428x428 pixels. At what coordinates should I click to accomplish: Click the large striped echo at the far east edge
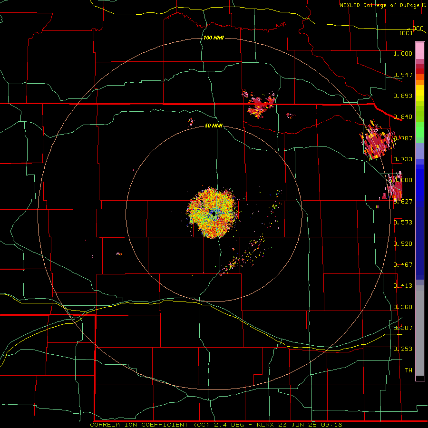(378, 140)
